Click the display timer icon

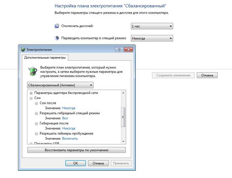coord(57,26)
